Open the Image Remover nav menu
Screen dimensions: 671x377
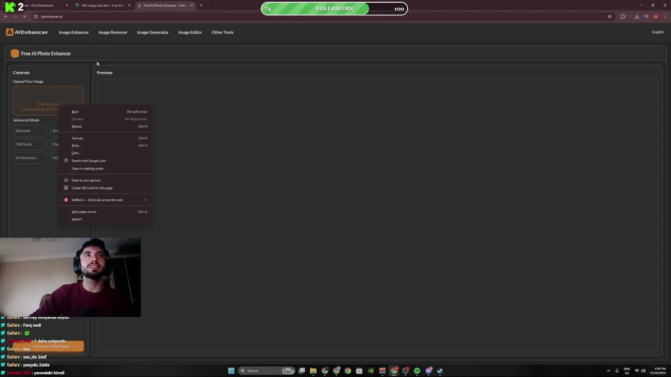coord(113,32)
